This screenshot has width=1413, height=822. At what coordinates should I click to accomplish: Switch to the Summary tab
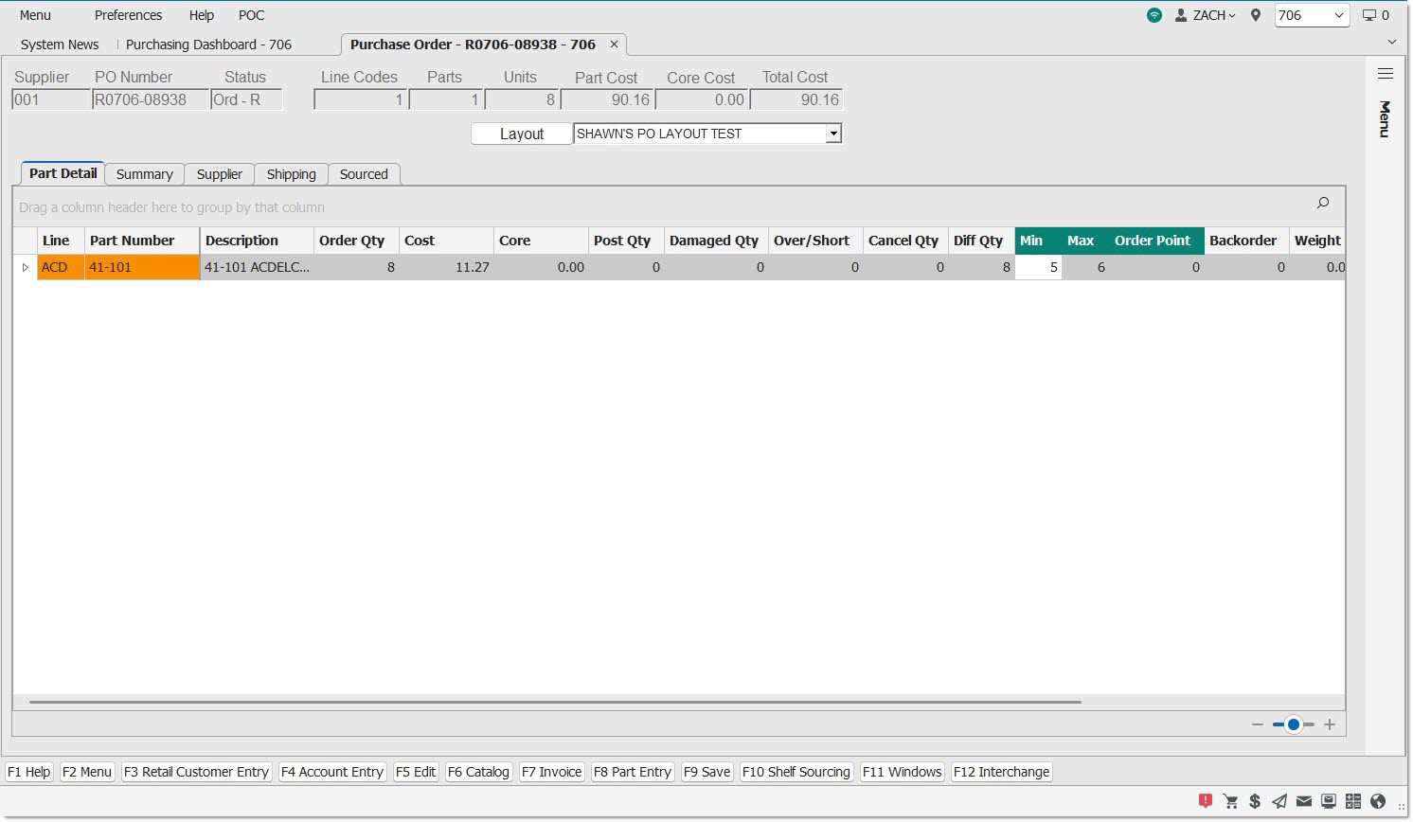pyautogui.click(x=144, y=174)
